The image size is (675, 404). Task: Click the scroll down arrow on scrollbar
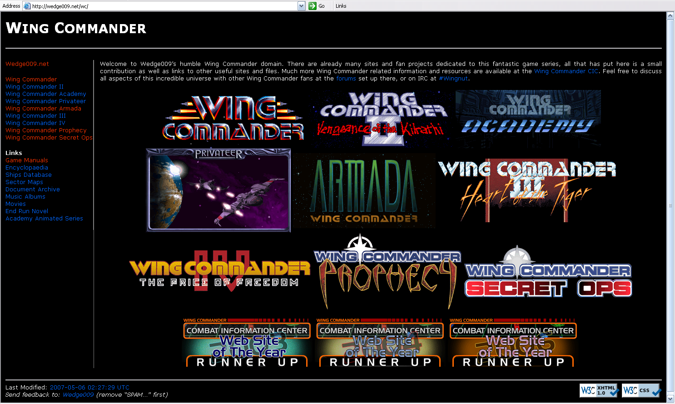point(670,399)
